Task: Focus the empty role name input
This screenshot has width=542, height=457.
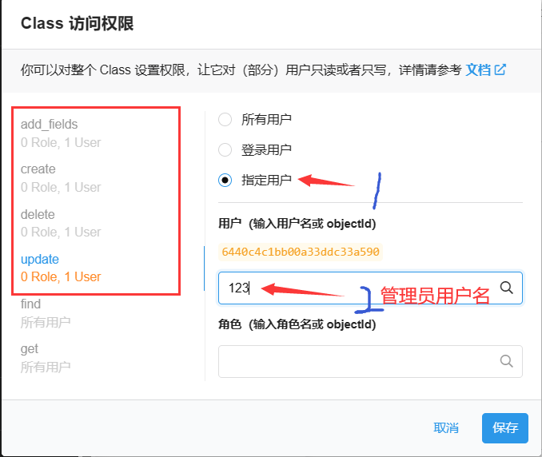Action: pyautogui.click(x=370, y=361)
